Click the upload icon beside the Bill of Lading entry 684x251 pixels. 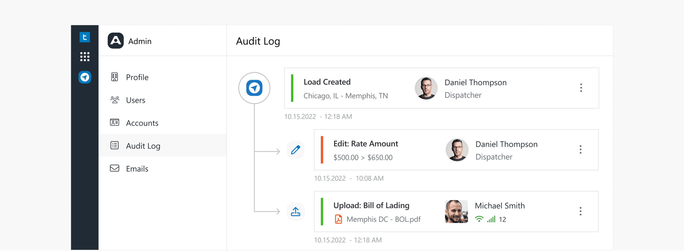pos(296,211)
